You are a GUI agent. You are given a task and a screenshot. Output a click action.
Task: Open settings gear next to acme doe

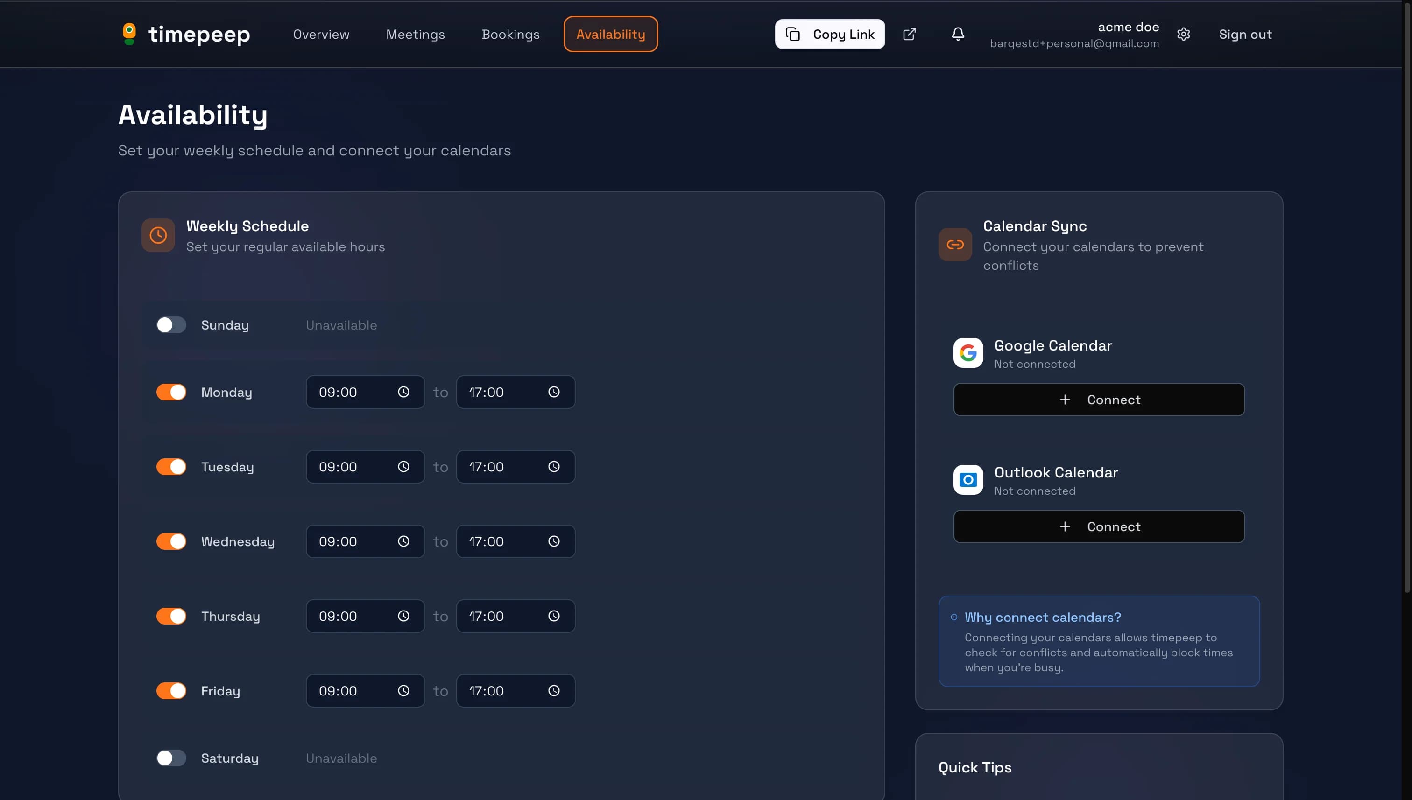[1183, 34]
